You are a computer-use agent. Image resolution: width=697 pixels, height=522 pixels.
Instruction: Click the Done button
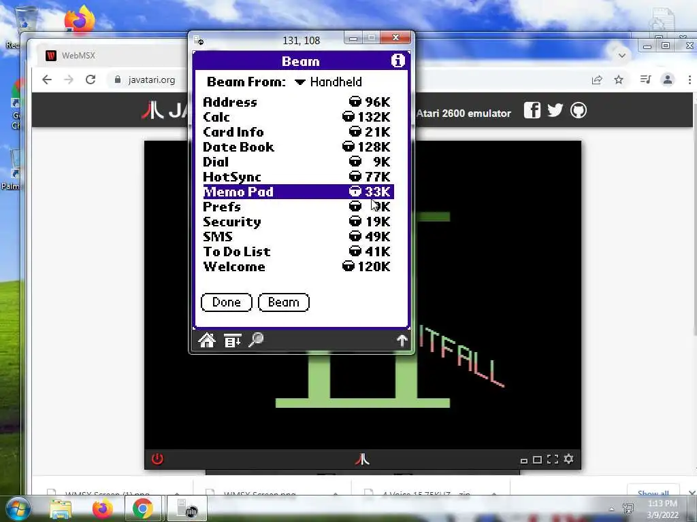coord(226,302)
